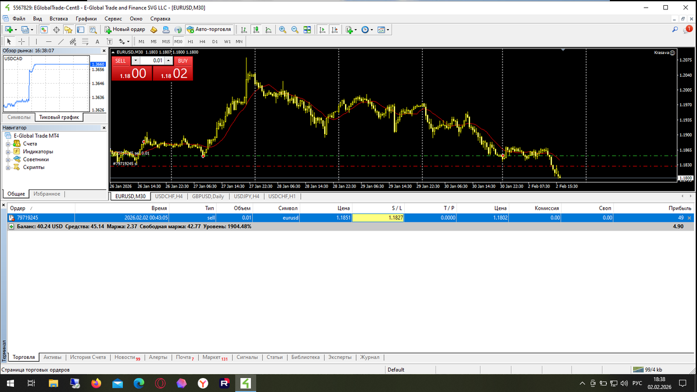Select the arrow cursor tool
697x392 pixels.
point(9,41)
